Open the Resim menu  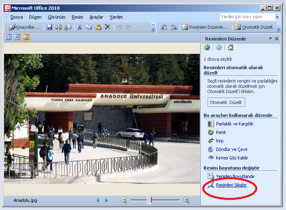coord(77,17)
